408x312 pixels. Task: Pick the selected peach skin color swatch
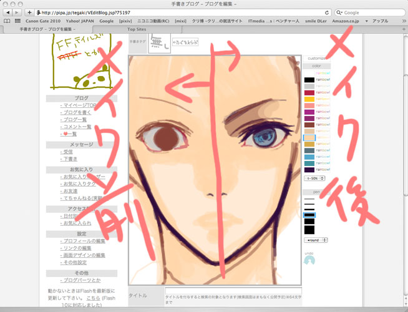309,137
